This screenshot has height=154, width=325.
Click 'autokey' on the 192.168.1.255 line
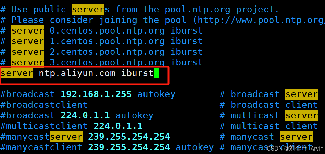click(x=157, y=94)
